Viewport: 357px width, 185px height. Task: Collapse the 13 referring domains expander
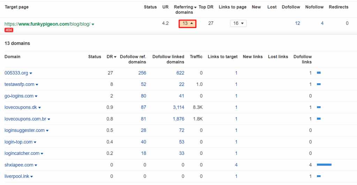[x=187, y=24]
